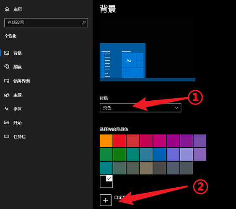
Task: Pick the medium blue swatch
Action: tap(160, 154)
